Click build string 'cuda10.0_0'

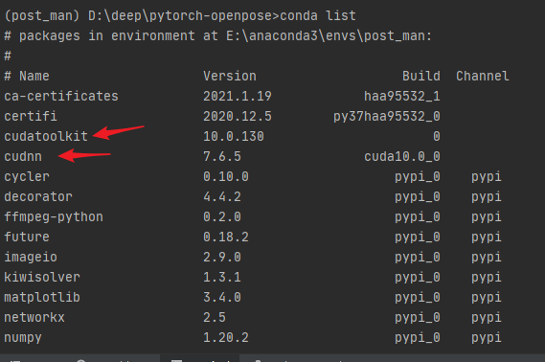(402, 157)
